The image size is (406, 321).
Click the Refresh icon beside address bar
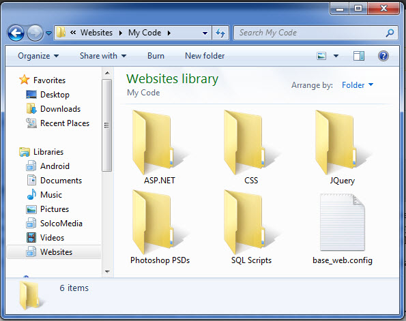[x=220, y=33]
